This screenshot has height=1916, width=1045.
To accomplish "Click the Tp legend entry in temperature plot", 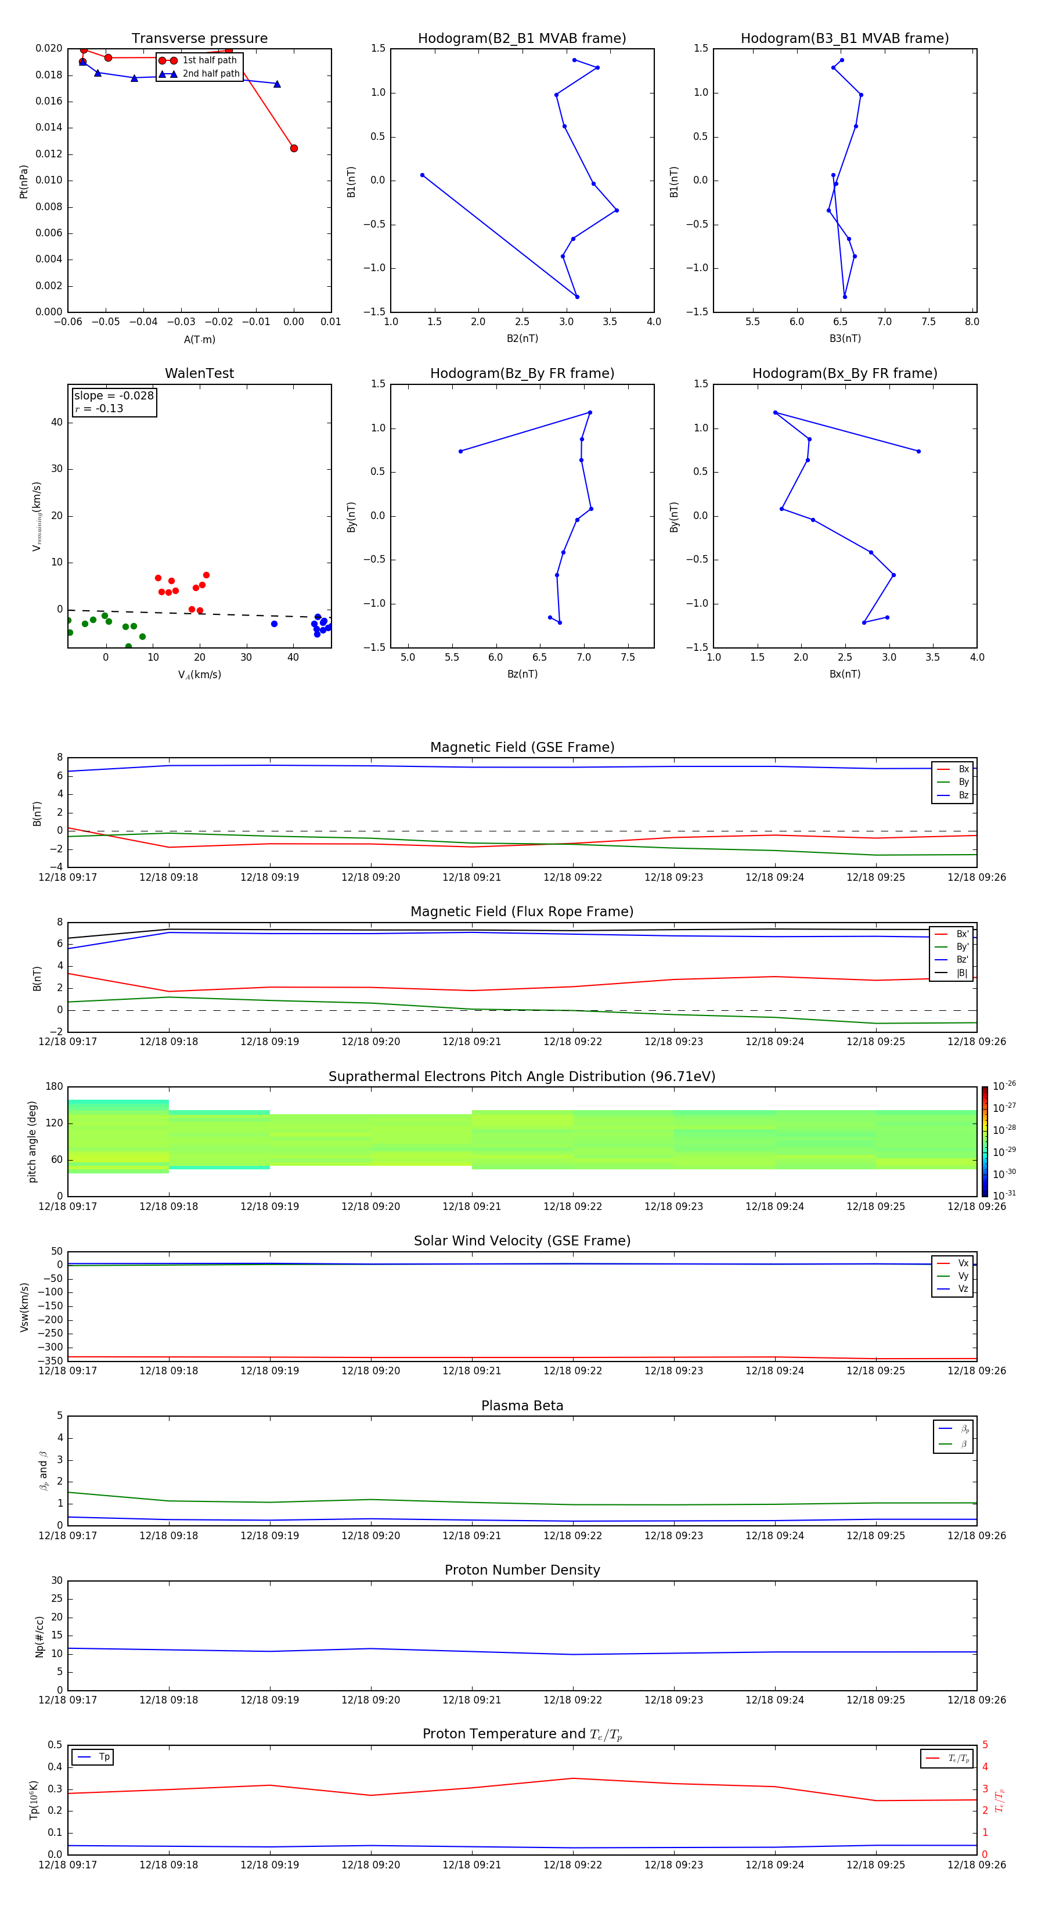I will point(93,1757).
